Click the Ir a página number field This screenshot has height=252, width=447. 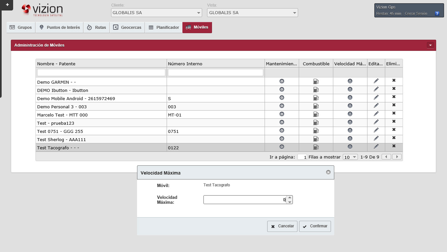click(x=302, y=157)
